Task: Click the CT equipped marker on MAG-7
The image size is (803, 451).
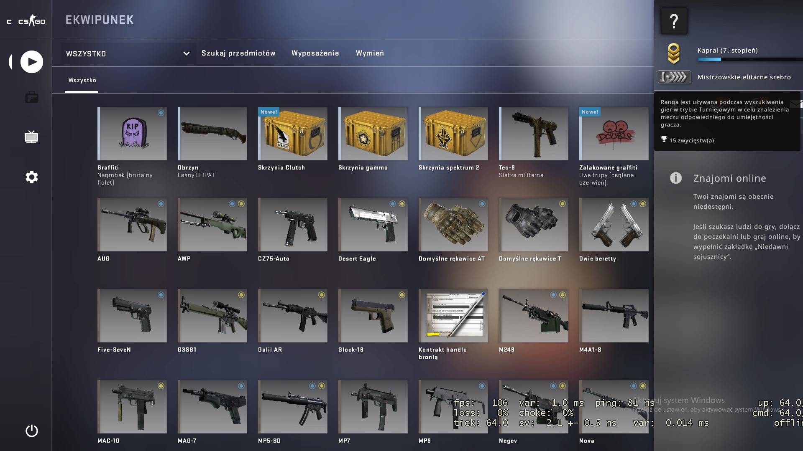Action: click(241, 386)
